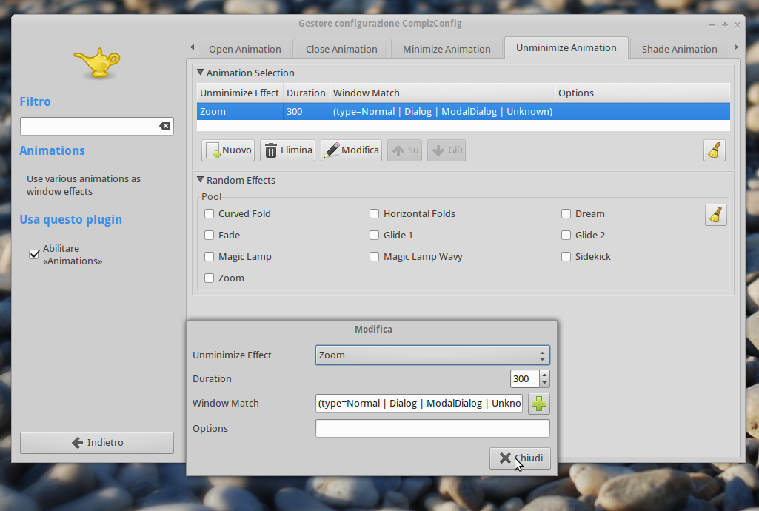This screenshot has width=759, height=511.
Task: Click the Options column header
Action: point(642,93)
